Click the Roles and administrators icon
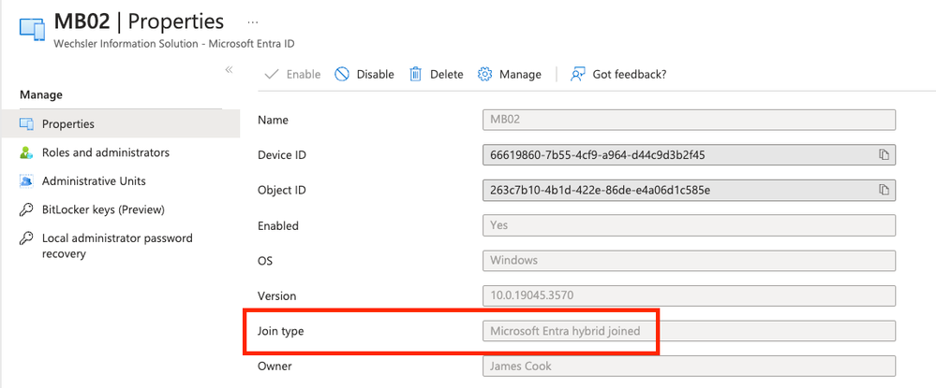This screenshot has width=936, height=388. [x=26, y=152]
